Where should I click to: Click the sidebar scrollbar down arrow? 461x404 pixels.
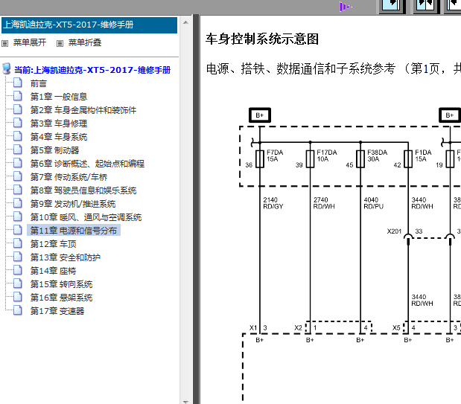click(x=185, y=401)
